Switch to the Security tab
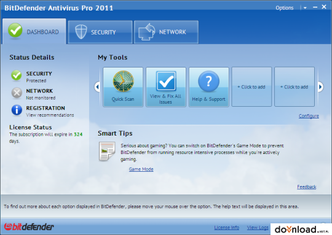This screenshot has width=332, height=235. 100,32
